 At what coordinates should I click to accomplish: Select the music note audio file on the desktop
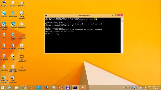[x=22, y=47]
